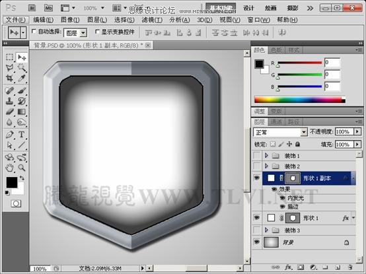Add a layer mask
Image resolution: width=366 pixels, height=274 pixels.
pos(301,267)
